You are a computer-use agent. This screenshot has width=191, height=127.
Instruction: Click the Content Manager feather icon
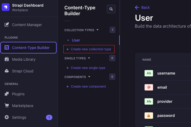[x=7, y=25]
